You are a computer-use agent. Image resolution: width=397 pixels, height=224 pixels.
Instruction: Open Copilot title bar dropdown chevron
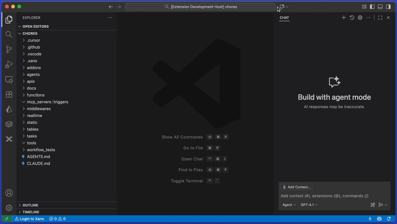click(x=287, y=7)
